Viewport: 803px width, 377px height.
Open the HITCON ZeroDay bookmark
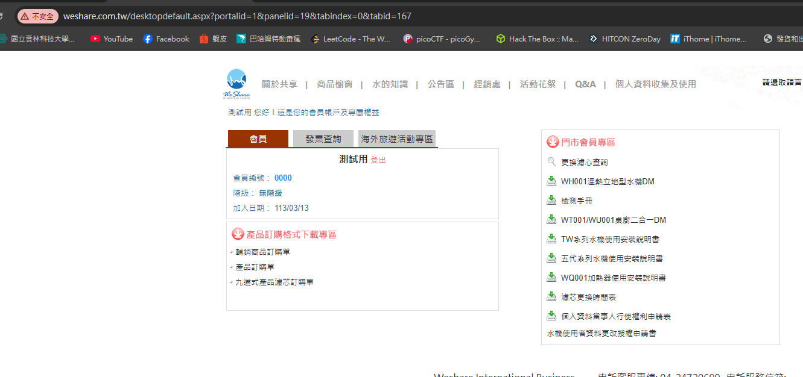[x=625, y=39]
